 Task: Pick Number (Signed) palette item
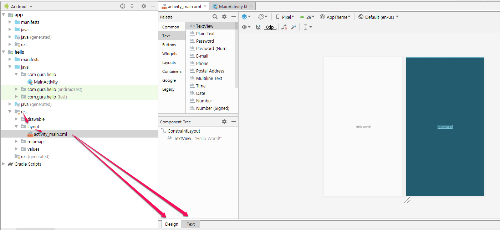point(209,108)
